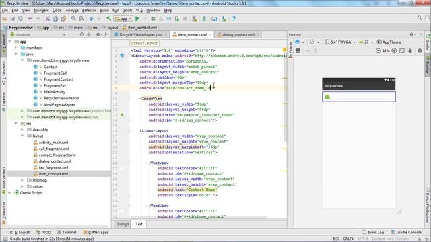
Task: Click the Copy icon in the toolbar
Action: tap(55, 19)
